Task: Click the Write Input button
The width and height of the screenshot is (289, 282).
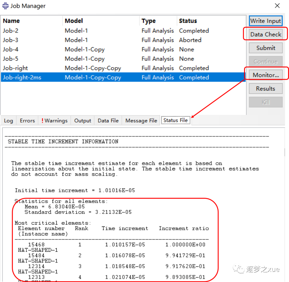Action: point(266,21)
